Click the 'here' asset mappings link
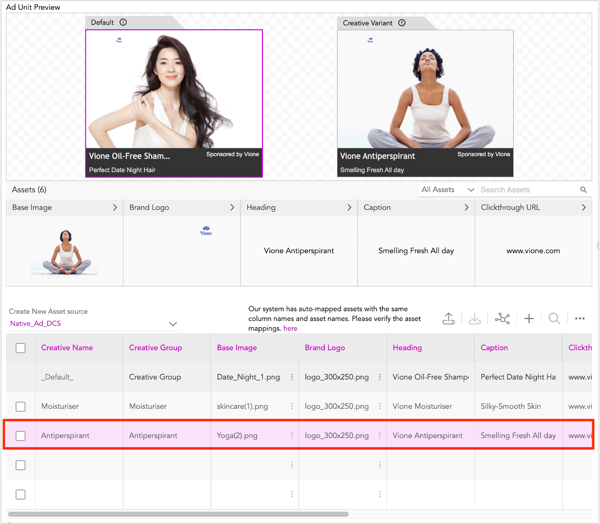The image size is (600, 524). coord(290,328)
